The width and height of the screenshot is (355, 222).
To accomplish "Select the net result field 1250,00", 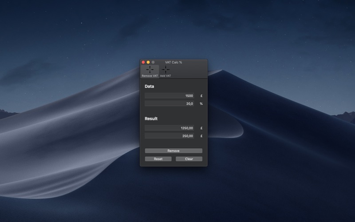I will tap(170, 128).
